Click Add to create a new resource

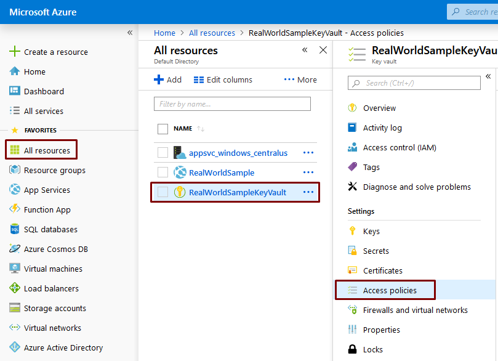167,79
